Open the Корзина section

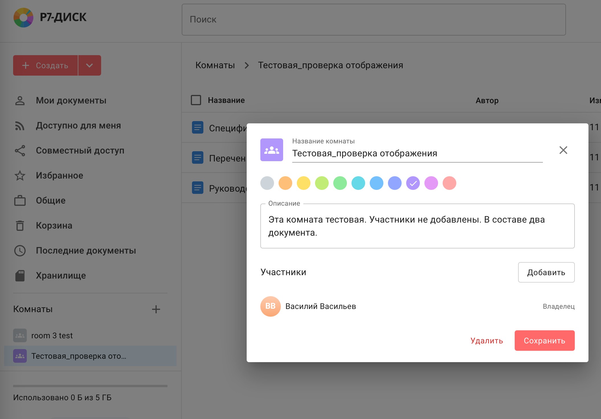(54, 225)
